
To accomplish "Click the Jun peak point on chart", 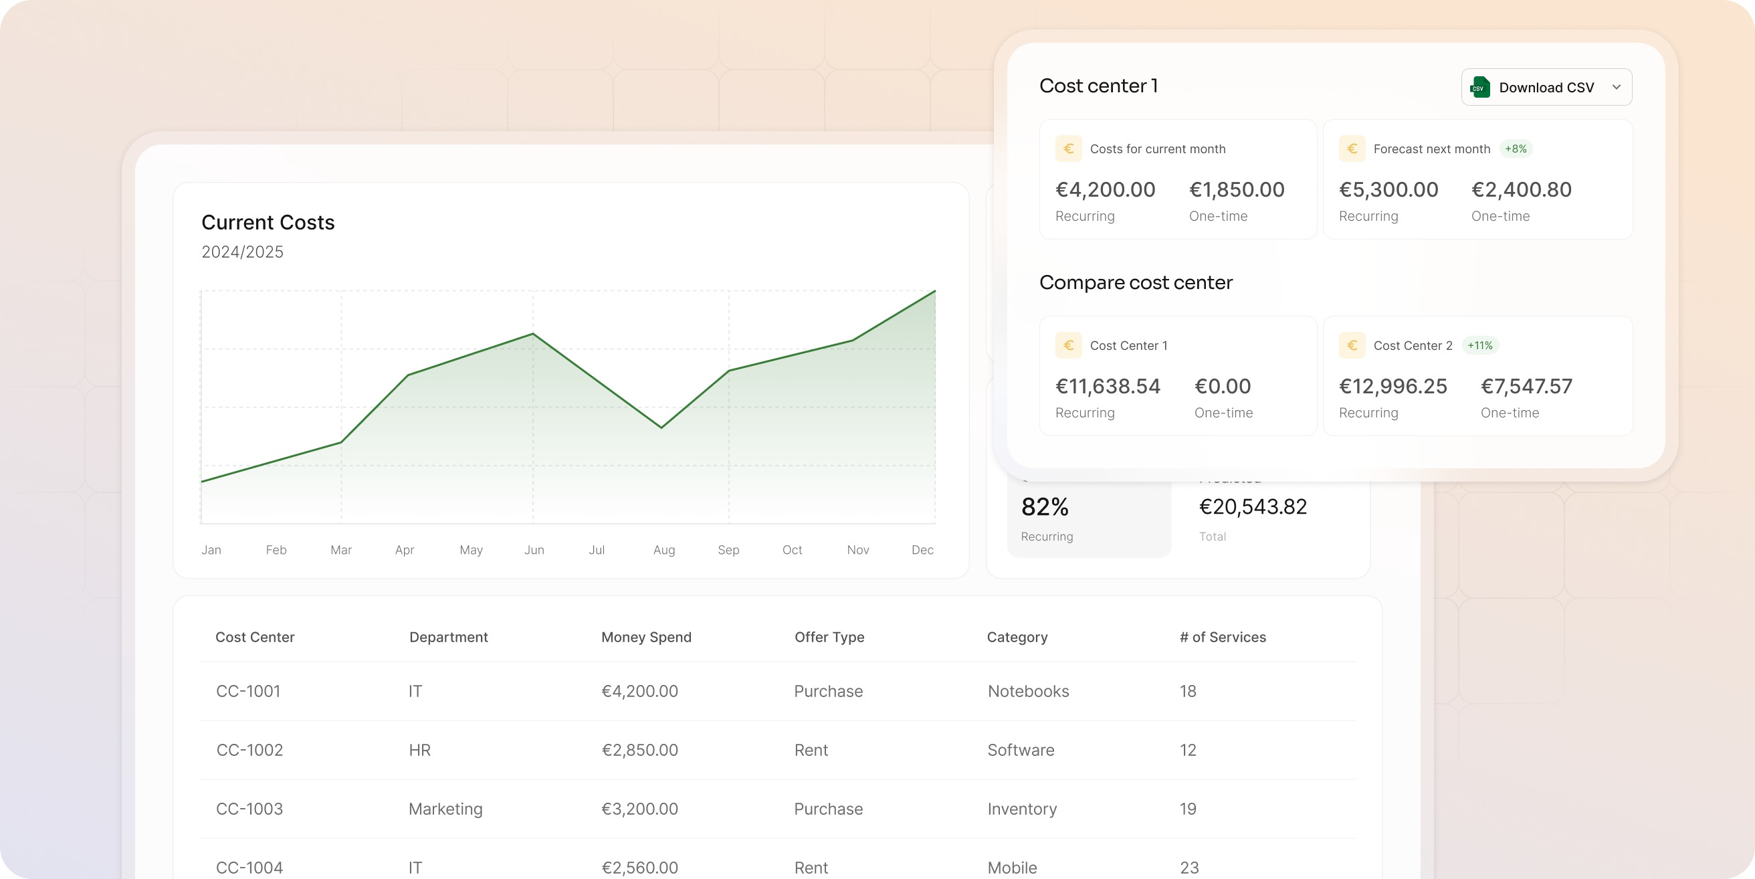I will point(533,334).
